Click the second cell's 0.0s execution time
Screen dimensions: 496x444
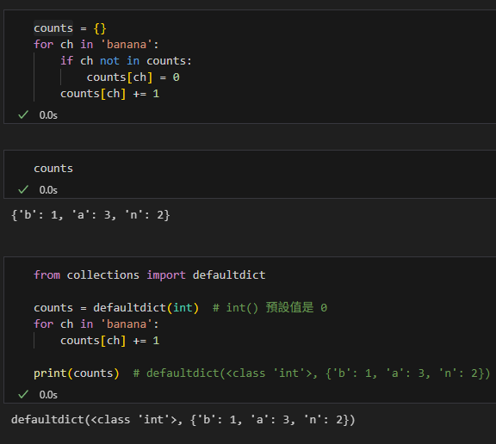click(48, 190)
